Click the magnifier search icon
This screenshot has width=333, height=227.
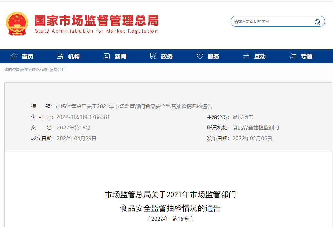317,22
